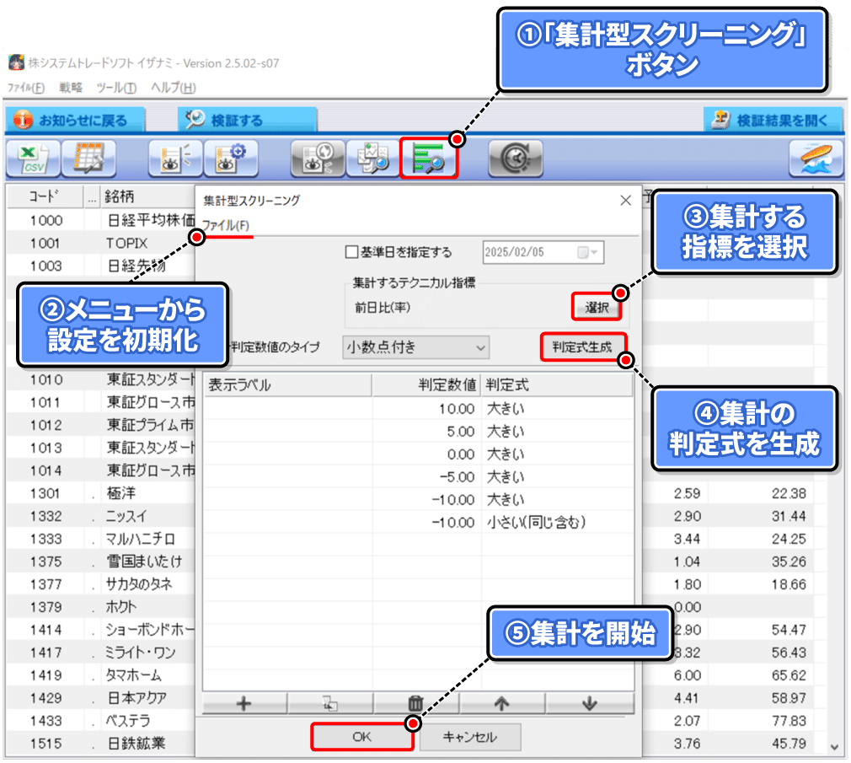
Task: Click the gray stopwatch toolbar icon
Action: (516, 159)
